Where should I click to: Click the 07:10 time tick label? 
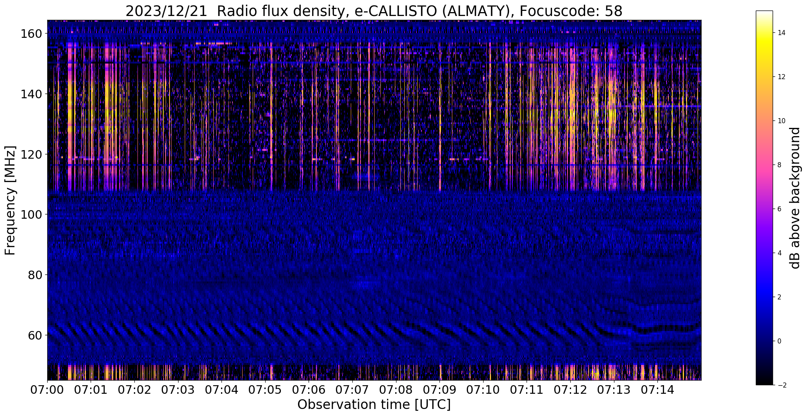(484, 389)
